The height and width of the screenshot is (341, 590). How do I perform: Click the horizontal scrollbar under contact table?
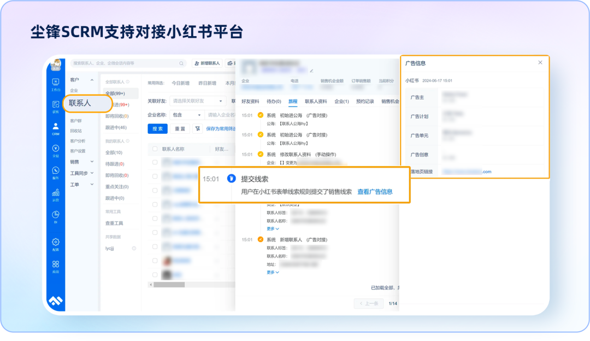(x=169, y=285)
